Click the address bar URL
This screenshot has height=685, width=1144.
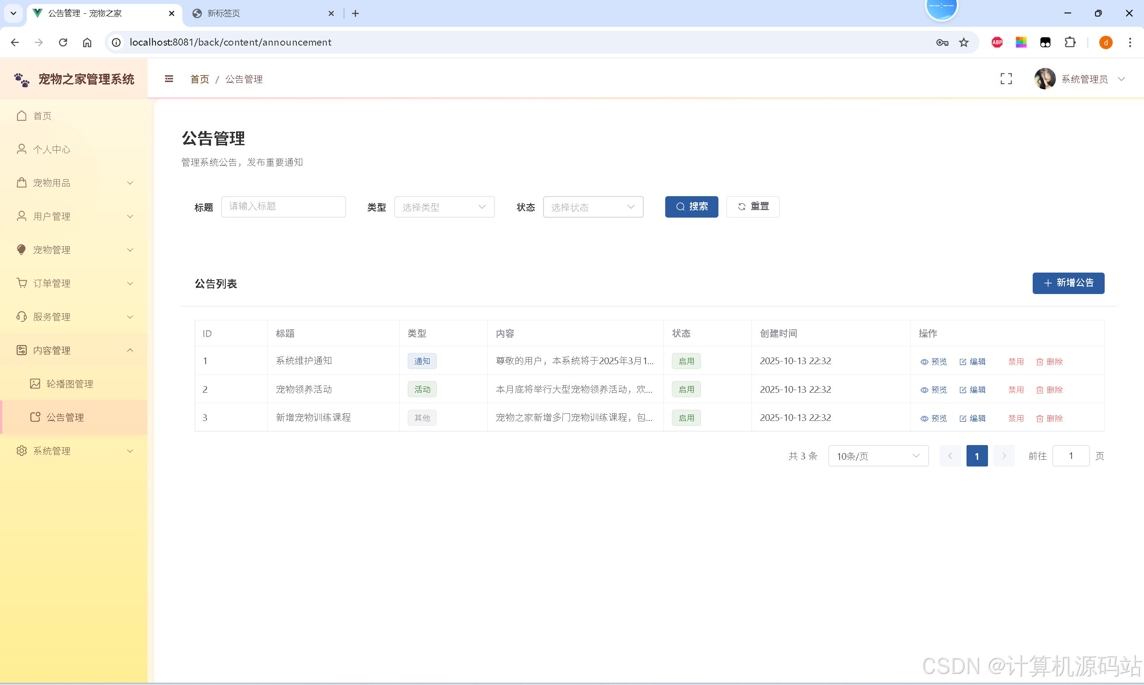coord(230,42)
